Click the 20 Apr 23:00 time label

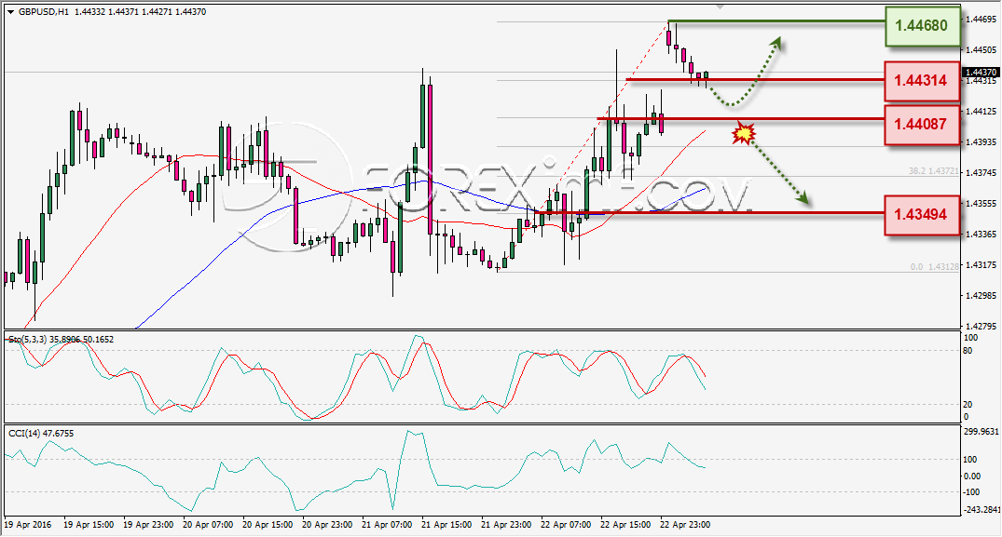tap(327, 524)
